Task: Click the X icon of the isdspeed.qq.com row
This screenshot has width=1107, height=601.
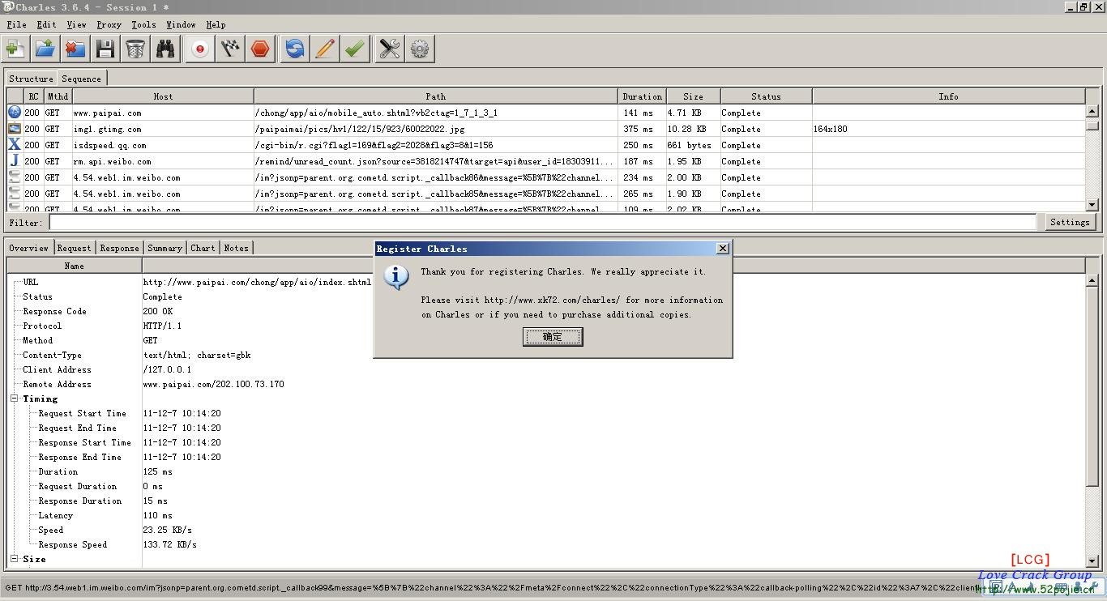Action: pyautogui.click(x=15, y=145)
